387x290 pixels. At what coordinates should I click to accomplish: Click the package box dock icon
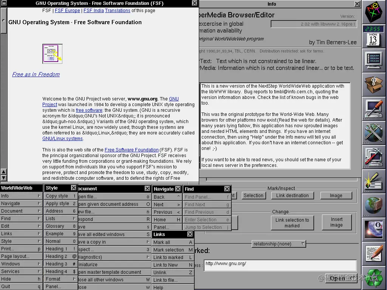point(374,84)
